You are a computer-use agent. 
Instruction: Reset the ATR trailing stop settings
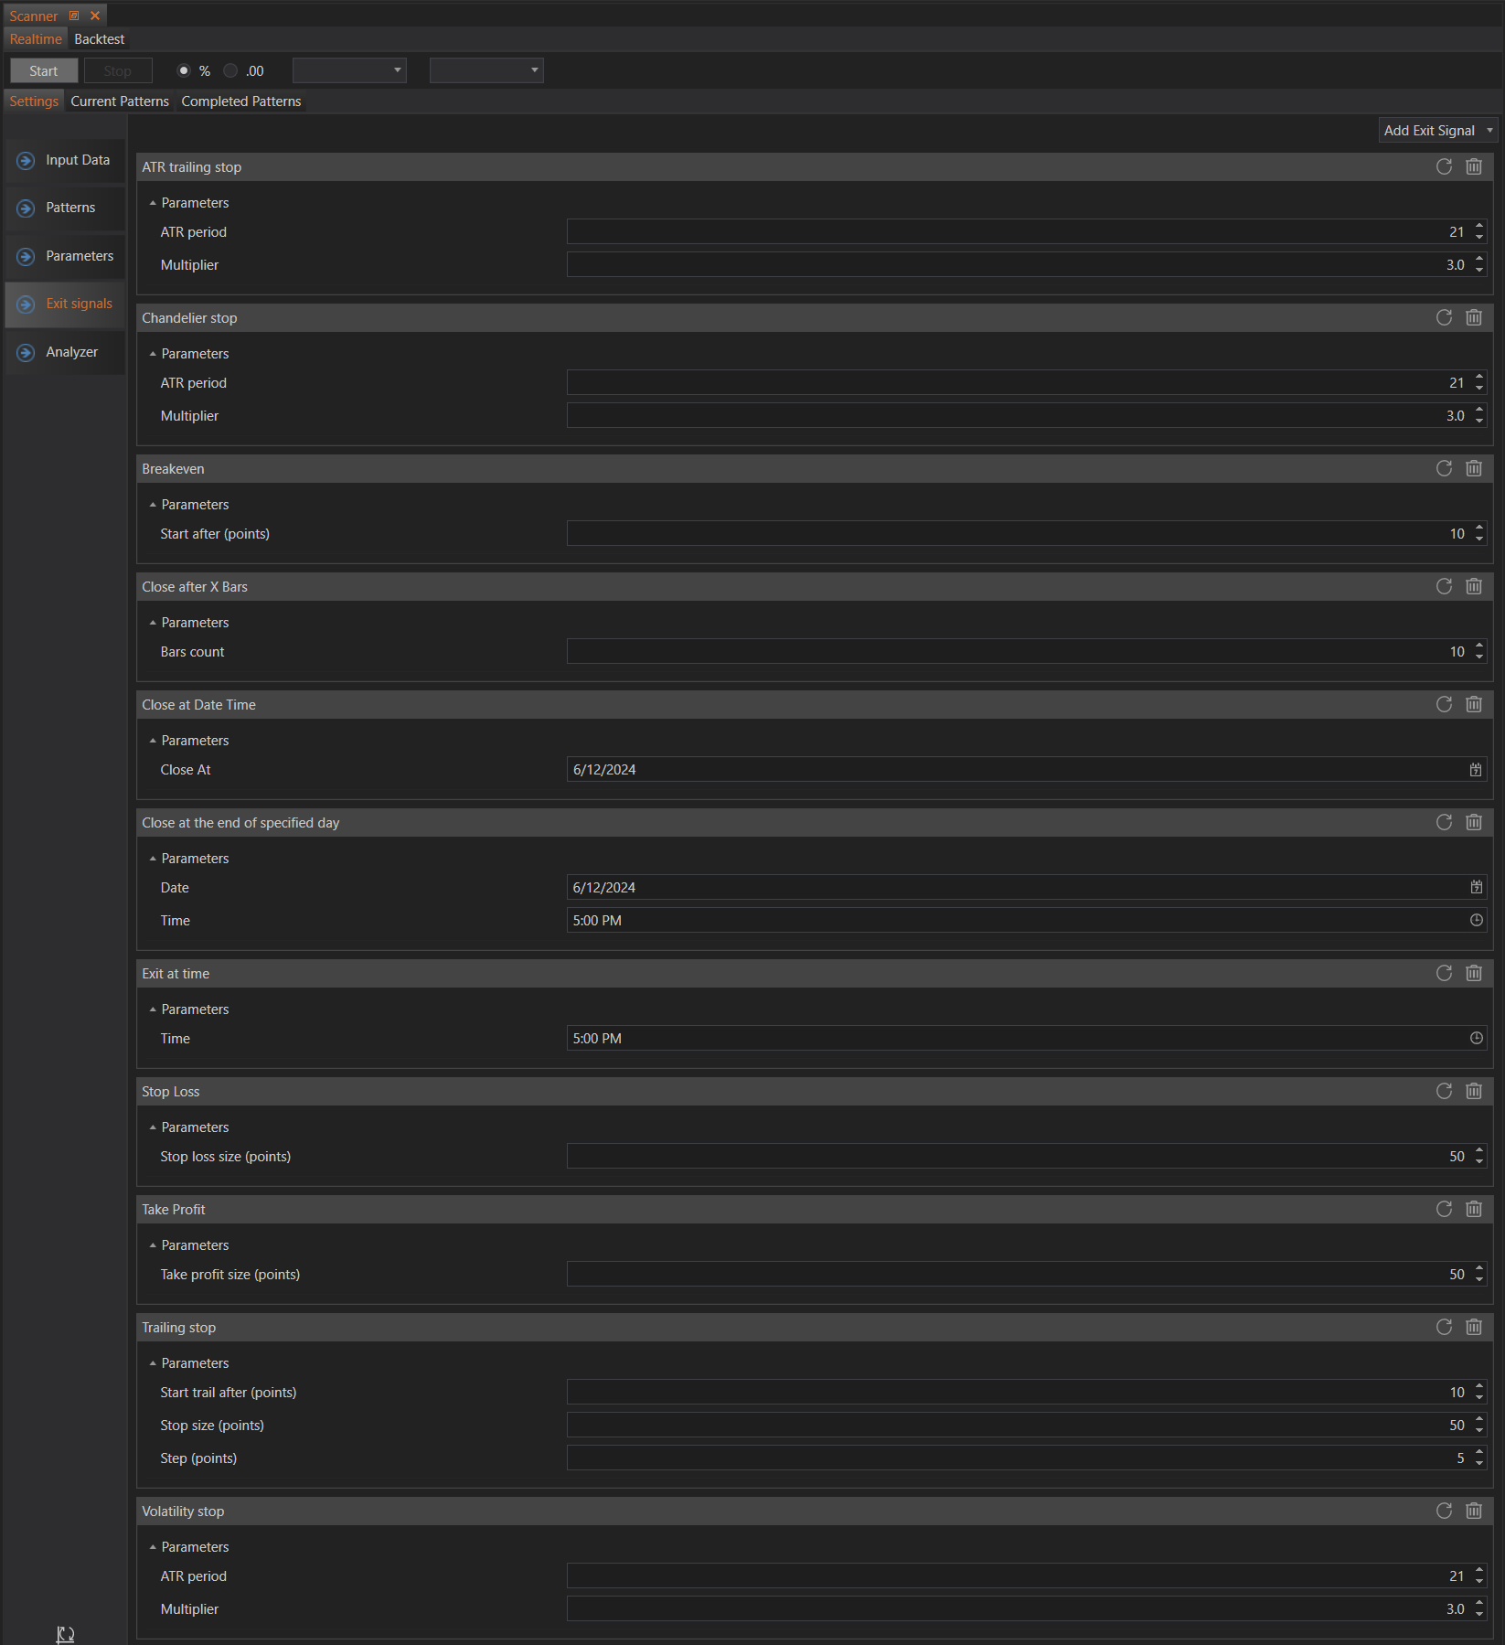pyautogui.click(x=1444, y=166)
